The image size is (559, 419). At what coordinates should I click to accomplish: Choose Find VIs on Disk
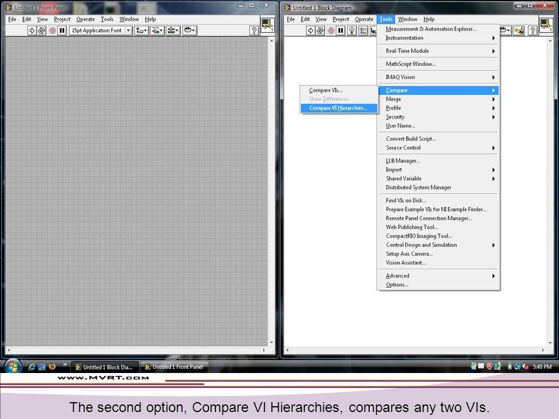pos(438,201)
